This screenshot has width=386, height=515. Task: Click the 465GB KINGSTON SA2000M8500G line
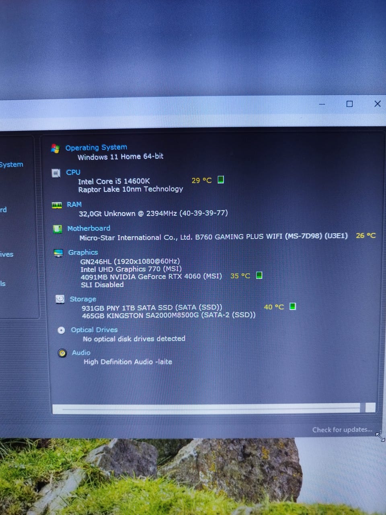tap(168, 315)
